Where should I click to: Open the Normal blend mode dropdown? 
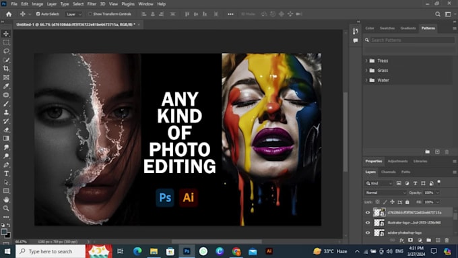coord(385,193)
